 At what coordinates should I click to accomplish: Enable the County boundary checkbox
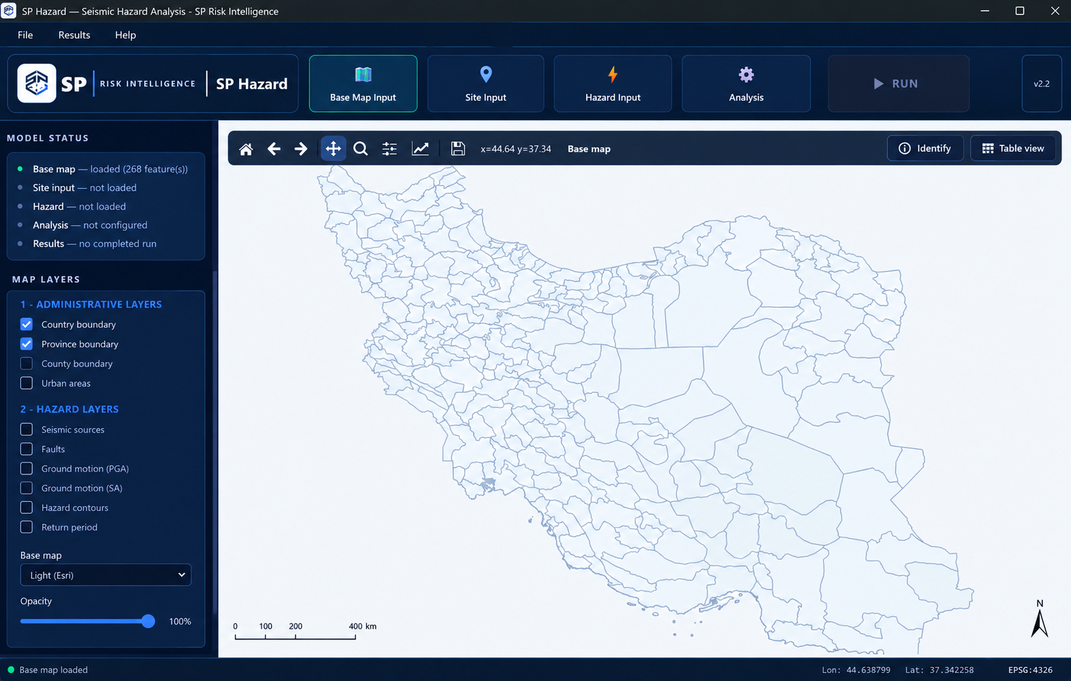click(27, 364)
